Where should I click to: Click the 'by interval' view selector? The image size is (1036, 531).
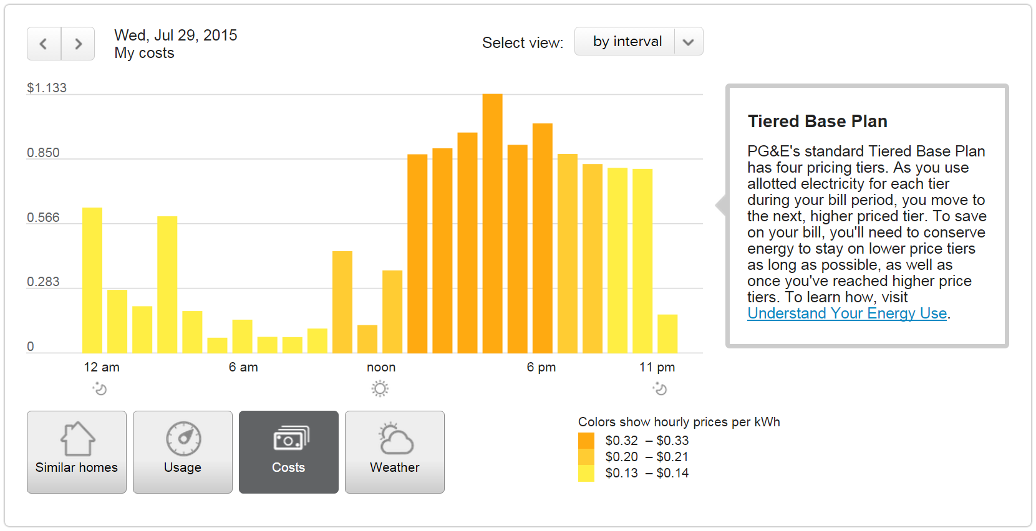pyautogui.click(x=627, y=42)
